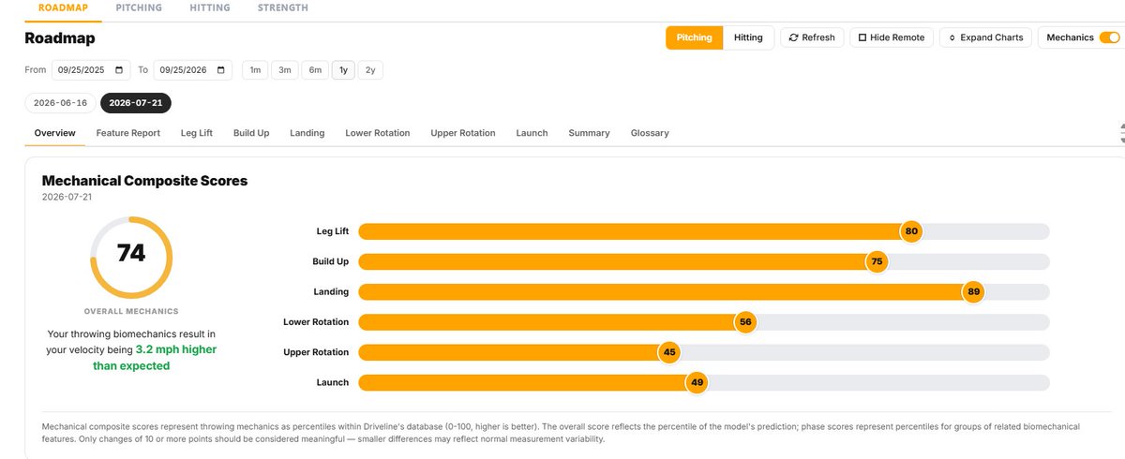Select the Pitching mode button
1125x459 pixels.
coord(695,37)
